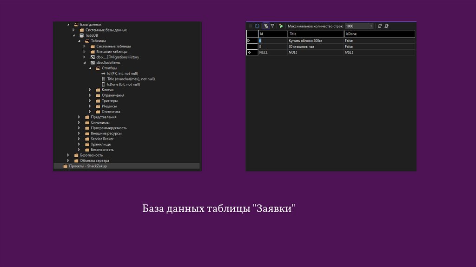Select the "Проекты - ShackZakup" tree row
This screenshot has height=267, width=476.
(x=126, y=166)
